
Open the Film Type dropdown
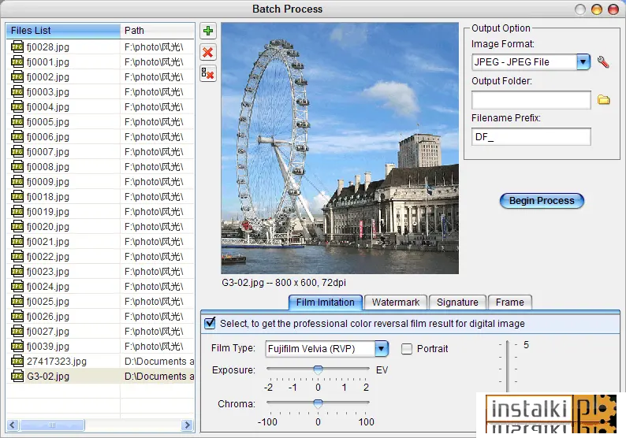click(x=382, y=349)
